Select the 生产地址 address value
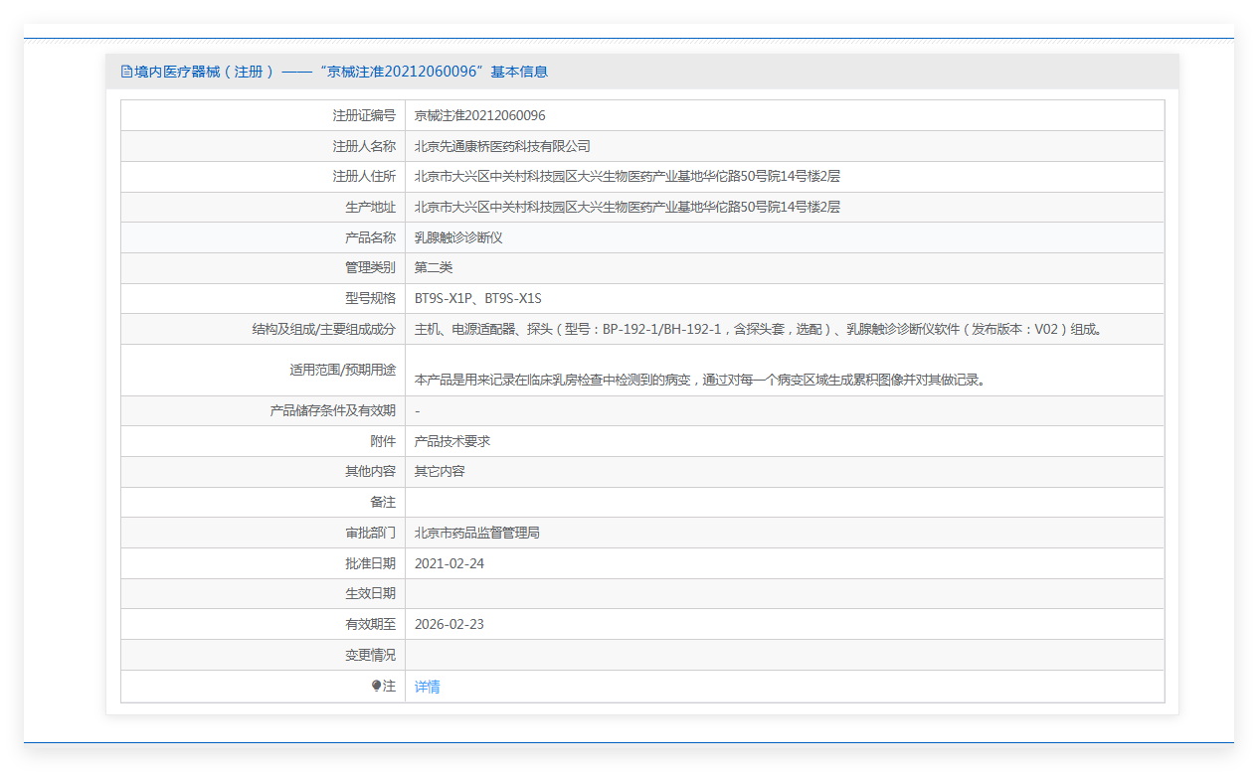 [628, 207]
